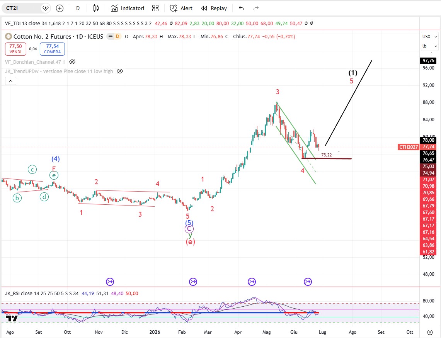Open the lb unit dropdown

[429, 46]
